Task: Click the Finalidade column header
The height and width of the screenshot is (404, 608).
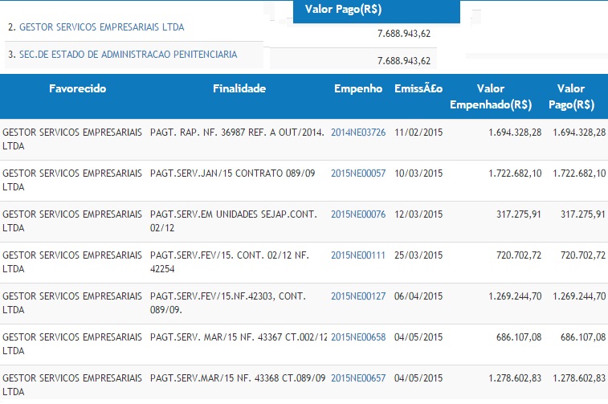Action: 239,89
